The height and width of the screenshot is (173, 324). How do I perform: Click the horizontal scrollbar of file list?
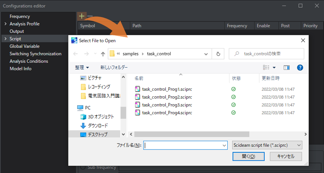coord(192,134)
